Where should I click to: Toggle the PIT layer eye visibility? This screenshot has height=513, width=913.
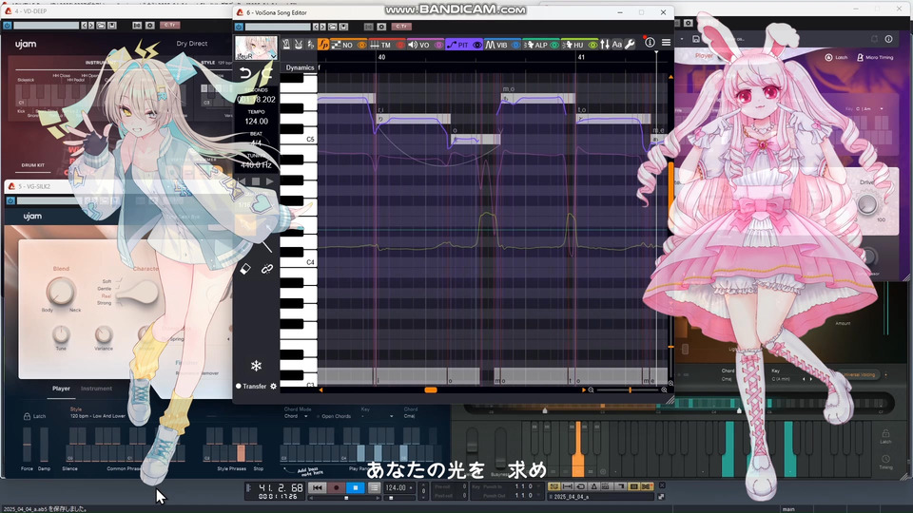click(476, 45)
